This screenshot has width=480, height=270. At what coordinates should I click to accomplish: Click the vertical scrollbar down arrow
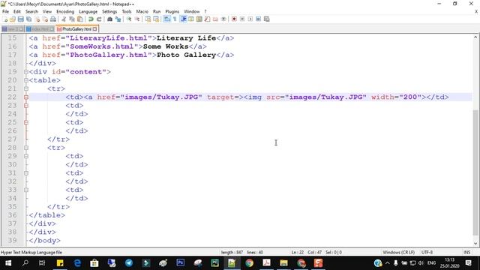[475, 244]
